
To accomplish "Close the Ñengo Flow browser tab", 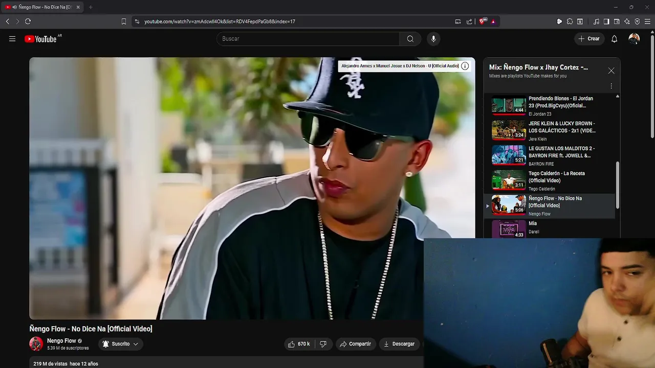I will [78, 7].
